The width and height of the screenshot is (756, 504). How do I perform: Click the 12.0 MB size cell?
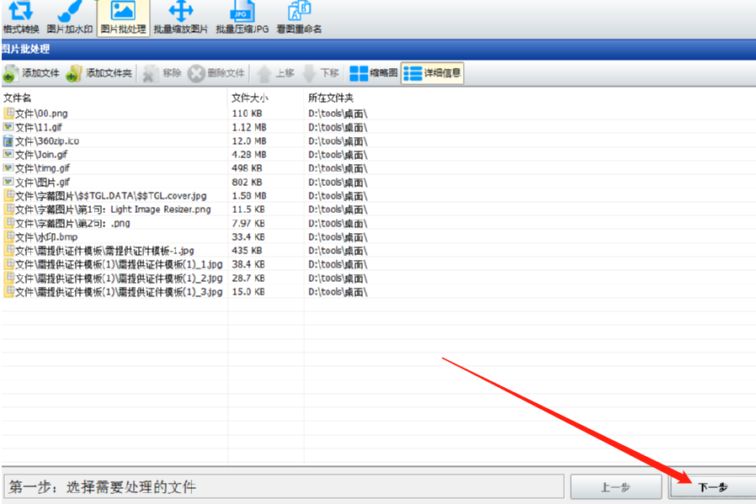click(x=249, y=141)
